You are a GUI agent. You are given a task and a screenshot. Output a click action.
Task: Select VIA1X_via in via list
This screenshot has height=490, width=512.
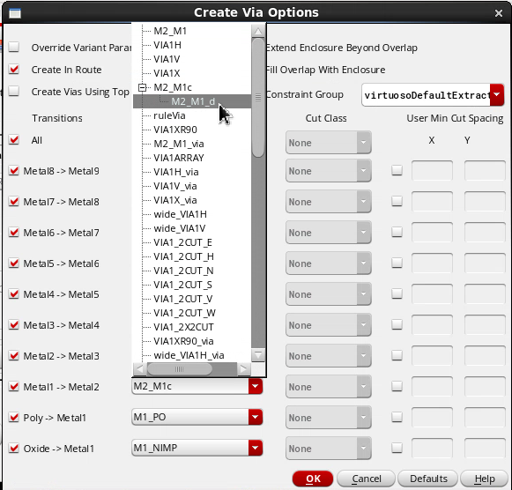pyautogui.click(x=175, y=200)
